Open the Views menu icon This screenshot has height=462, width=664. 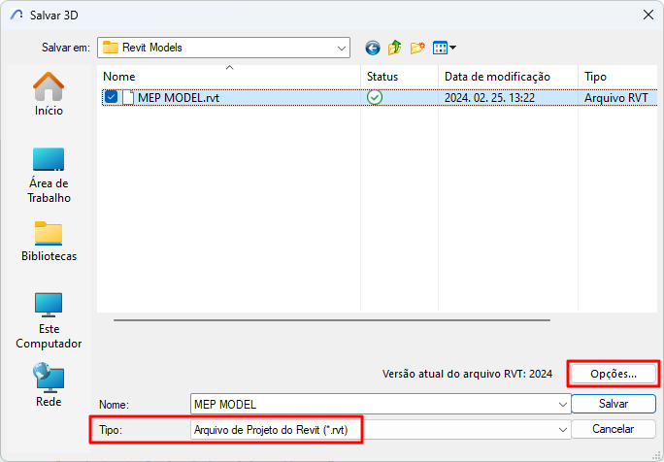pyautogui.click(x=440, y=48)
